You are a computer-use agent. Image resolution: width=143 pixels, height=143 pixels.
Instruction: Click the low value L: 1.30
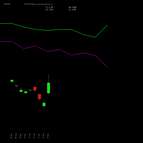tap(72, 10)
